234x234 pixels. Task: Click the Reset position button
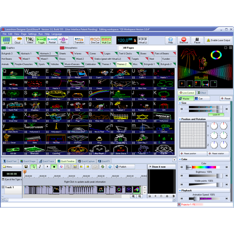point(193,154)
